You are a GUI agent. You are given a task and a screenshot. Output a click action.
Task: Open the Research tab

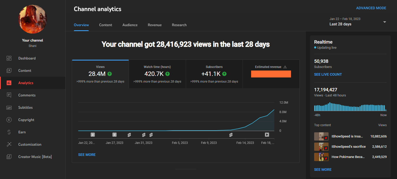(x=179, y=25)
